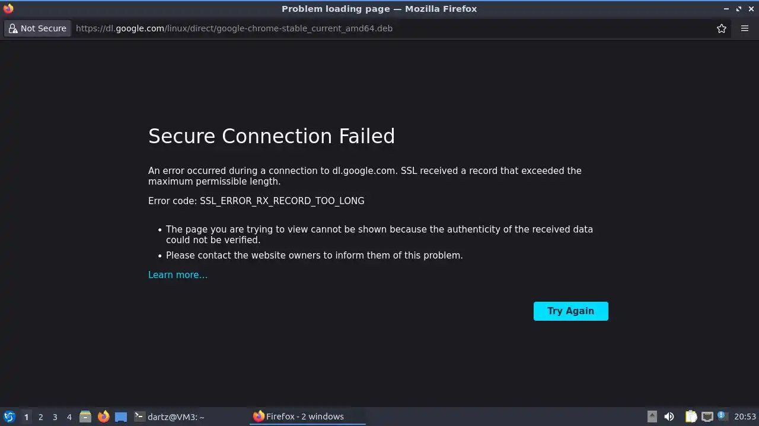Launch the file manager from the taskbar
Image resolution: width=759 pixels, height=426 pixels.
coord(85,417)
